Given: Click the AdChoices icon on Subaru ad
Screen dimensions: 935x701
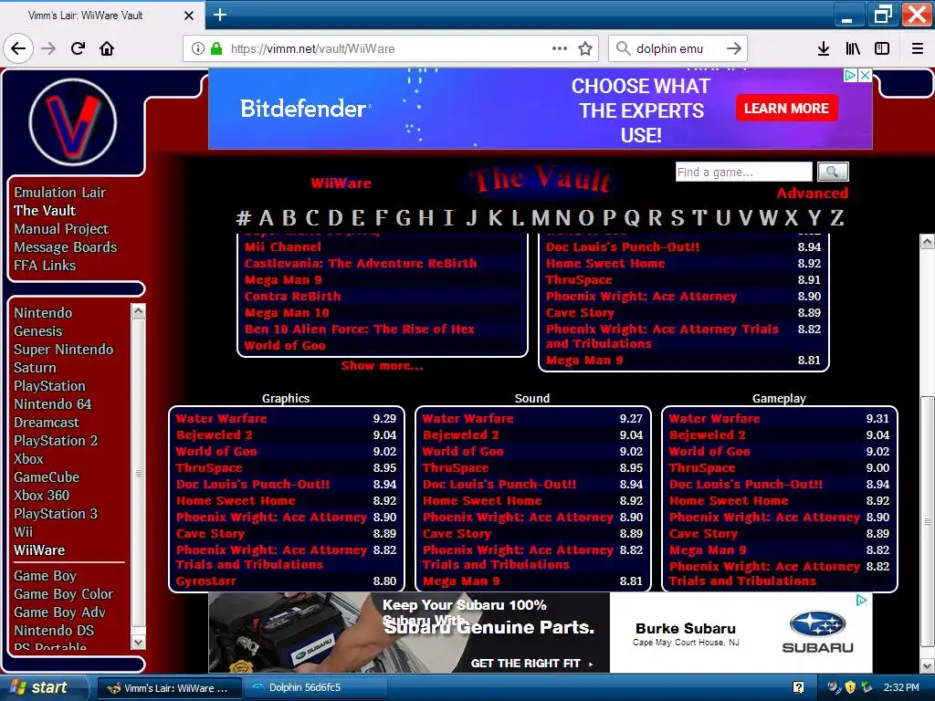Looking at the screenshot, I should pos(861,600).
